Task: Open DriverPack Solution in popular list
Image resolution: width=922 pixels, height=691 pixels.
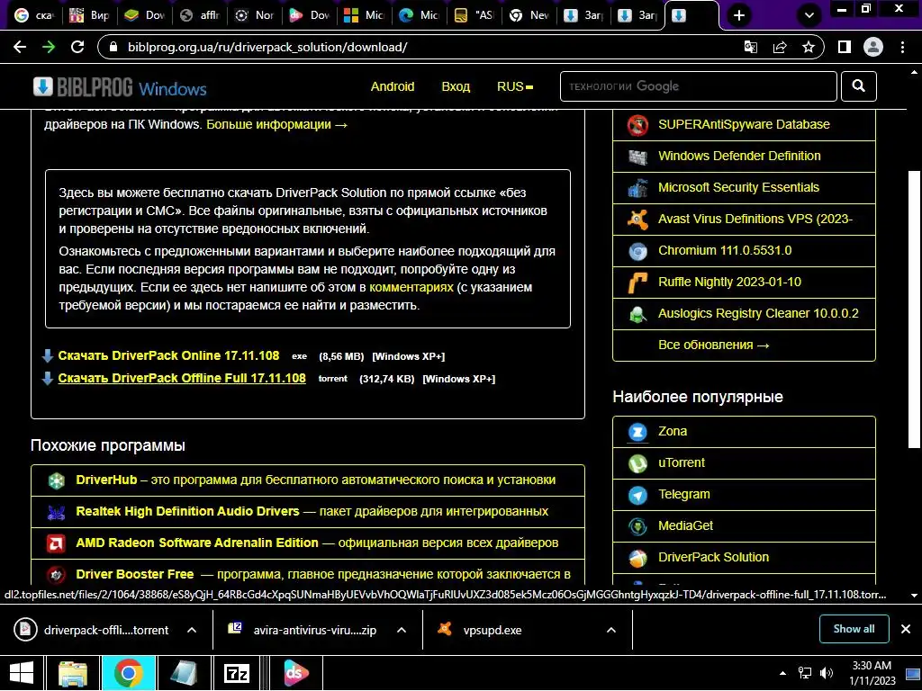Action: (744, 557)
